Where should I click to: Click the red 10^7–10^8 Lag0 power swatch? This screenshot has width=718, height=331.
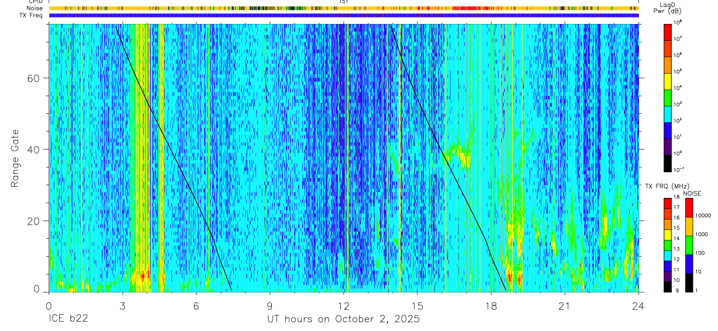pyautogui.click(x=668, y=32)
